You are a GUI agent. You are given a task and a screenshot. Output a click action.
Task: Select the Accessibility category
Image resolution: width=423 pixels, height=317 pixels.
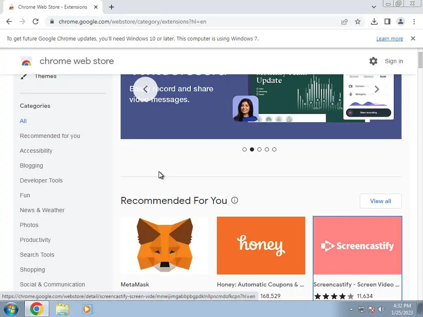36,151
